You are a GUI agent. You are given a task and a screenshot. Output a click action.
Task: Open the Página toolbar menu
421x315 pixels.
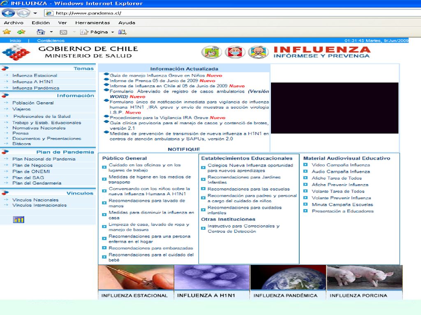tap(97, 32)
